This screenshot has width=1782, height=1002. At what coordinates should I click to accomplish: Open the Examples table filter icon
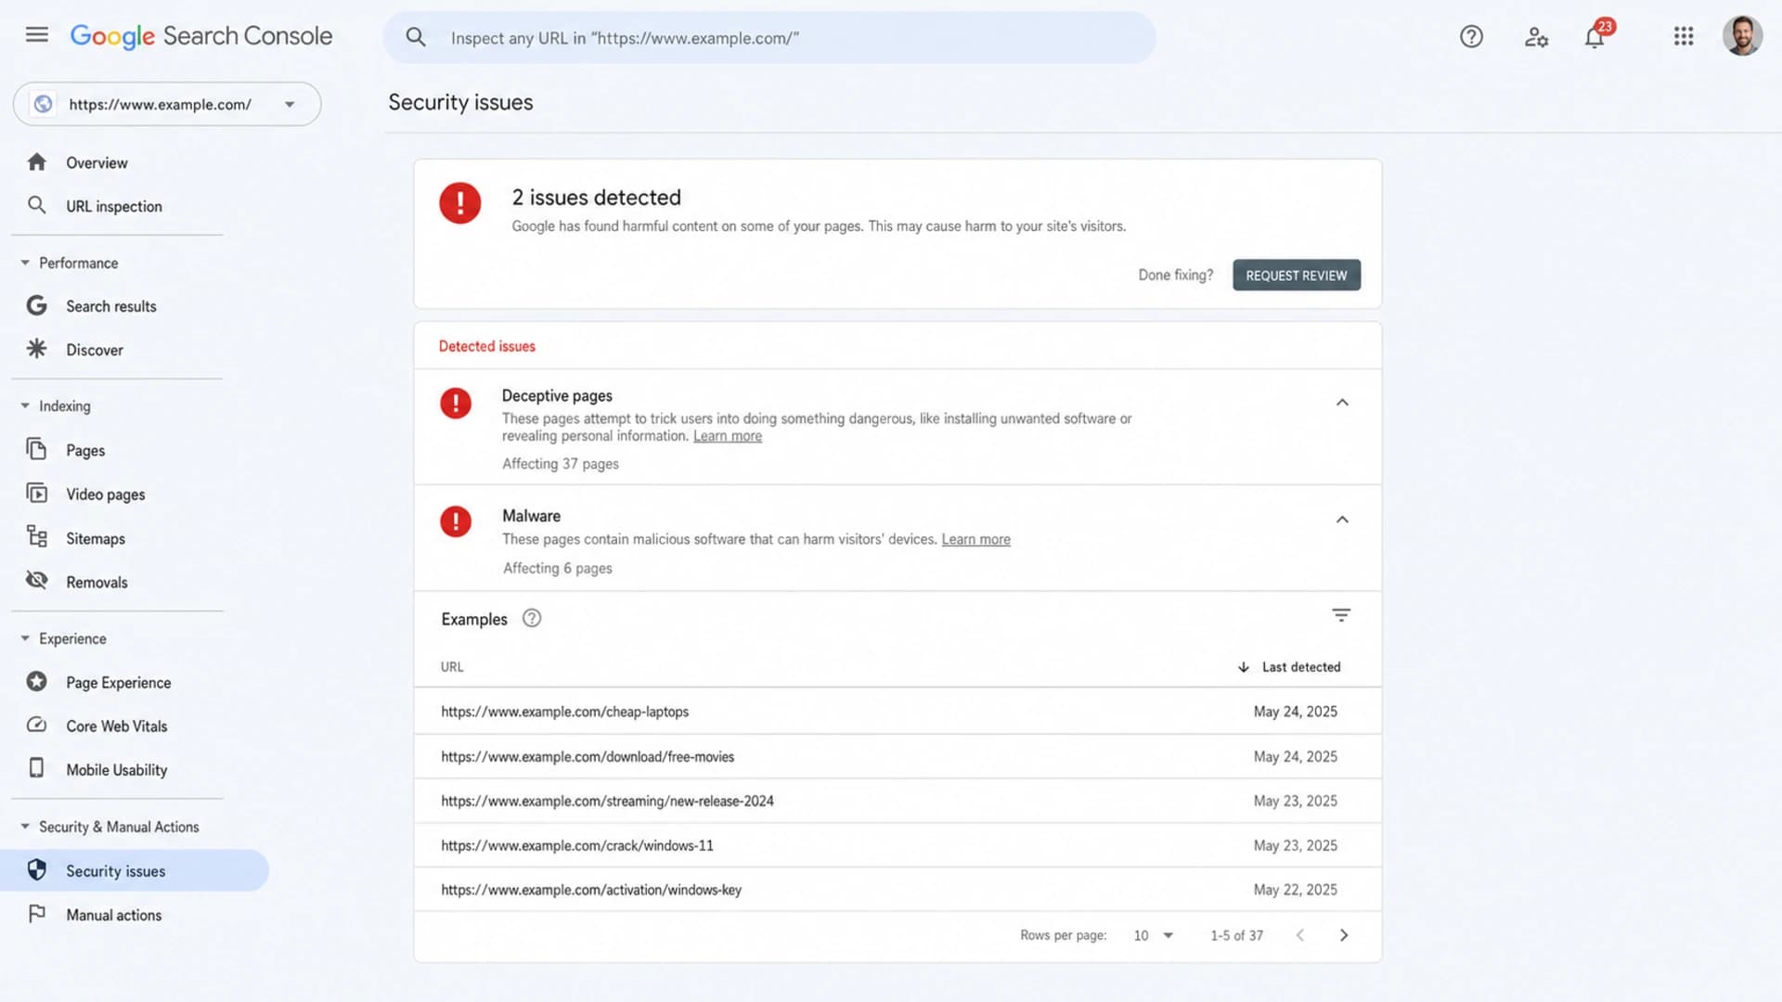[x=1341, y=615]
